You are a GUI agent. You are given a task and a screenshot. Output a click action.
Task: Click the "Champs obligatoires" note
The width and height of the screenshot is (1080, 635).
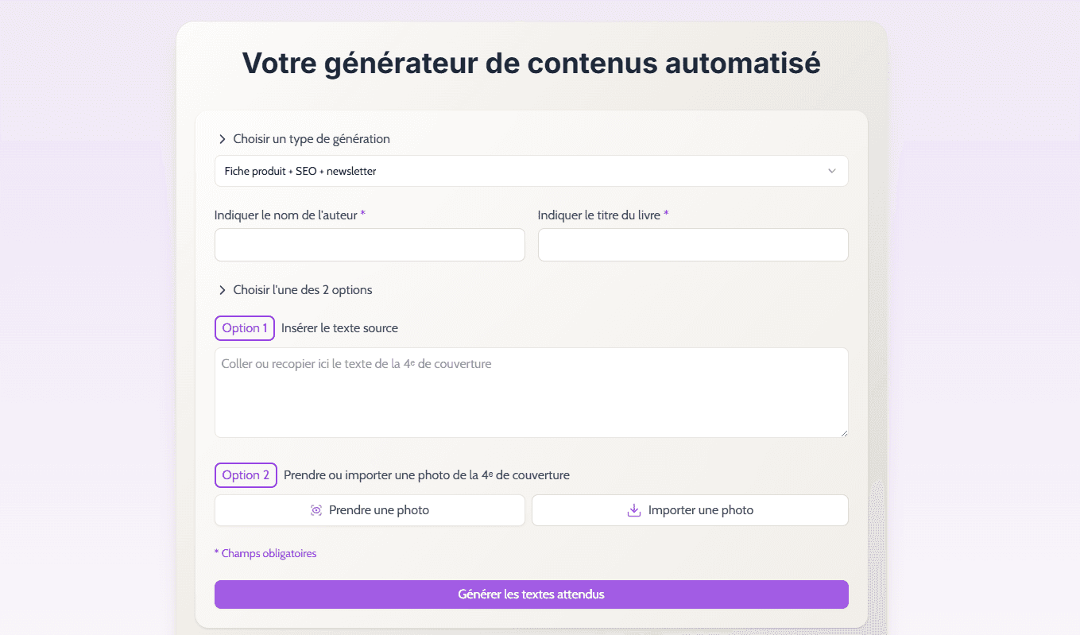269,553
